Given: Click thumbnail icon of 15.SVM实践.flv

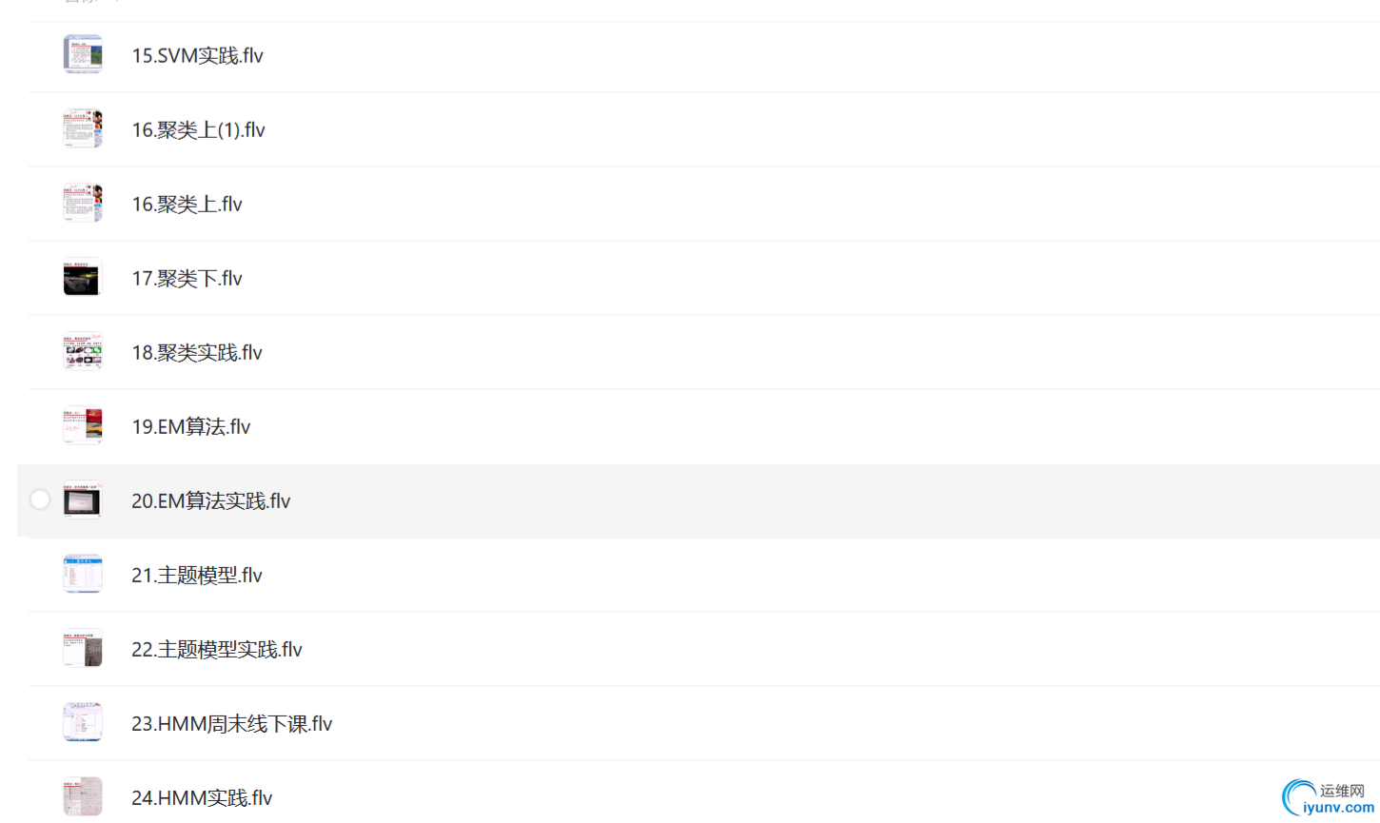Looking at the screenshot, I should coord(83,54).
